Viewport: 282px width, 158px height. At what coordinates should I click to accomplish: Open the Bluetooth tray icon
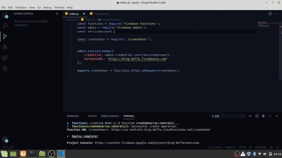[x=254, y=154]
